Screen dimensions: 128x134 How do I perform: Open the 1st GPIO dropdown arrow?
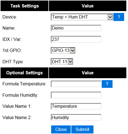pos(72,51)
